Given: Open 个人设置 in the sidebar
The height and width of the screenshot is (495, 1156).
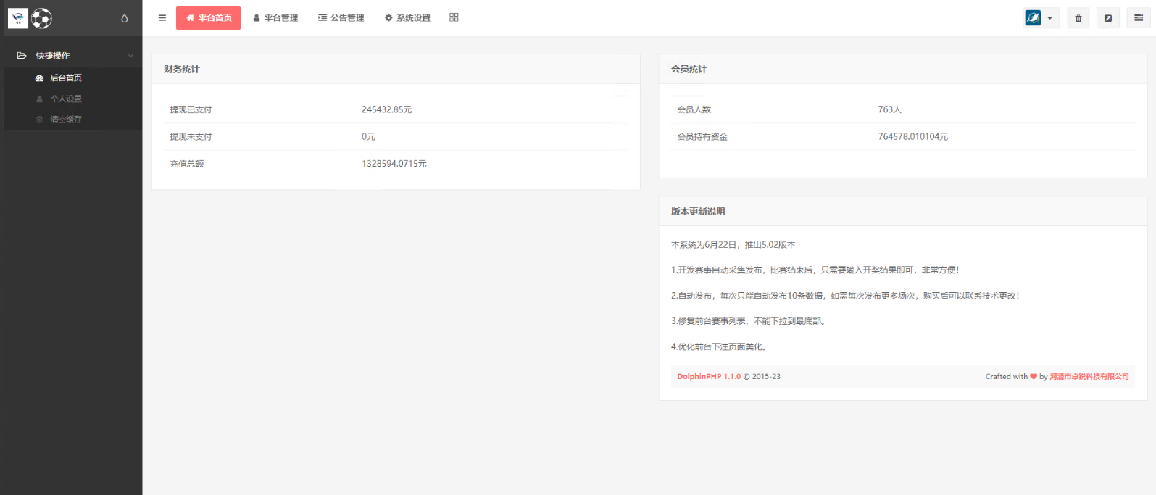Looking at the screenshot, I should coord(66,99).
